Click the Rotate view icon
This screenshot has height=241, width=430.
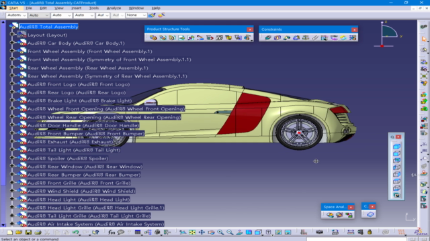211,232
